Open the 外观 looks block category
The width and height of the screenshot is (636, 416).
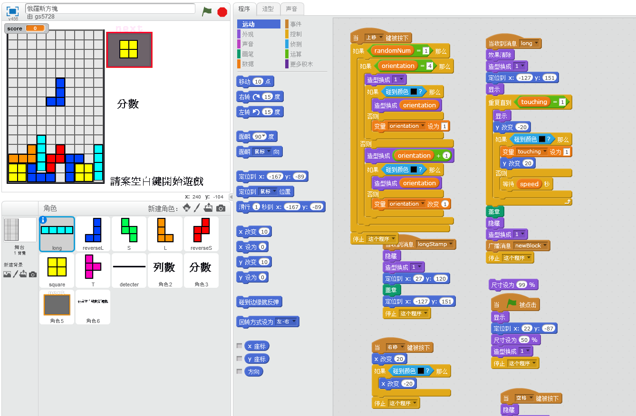pos(258,34)
